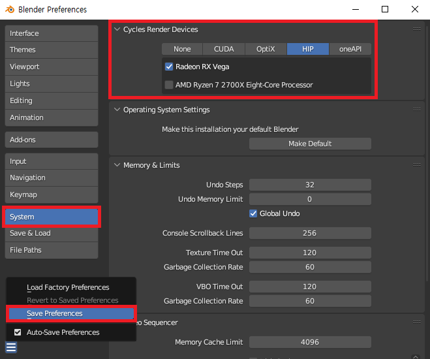This screenshot has height=359, width=430.
Task: Close the Blender Preferences window
Action: point(415,9)
